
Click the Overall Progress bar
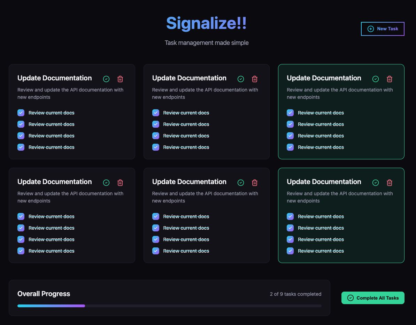click(x=169, y=306)
